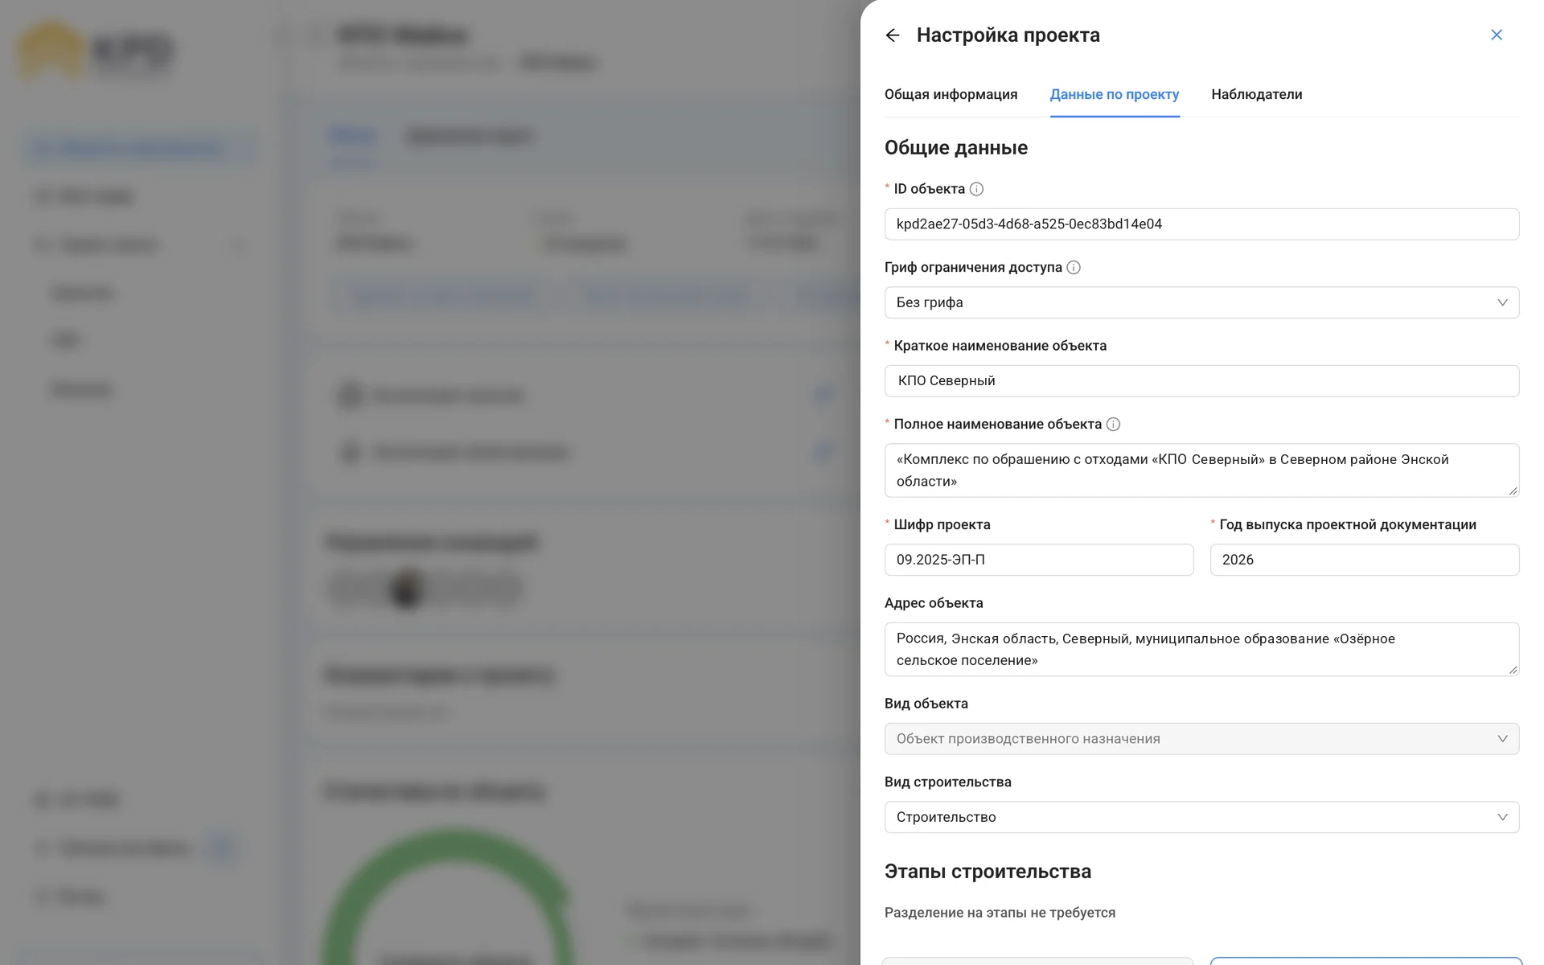Click the Краткое наименование объекта field

click(1201, 381)
